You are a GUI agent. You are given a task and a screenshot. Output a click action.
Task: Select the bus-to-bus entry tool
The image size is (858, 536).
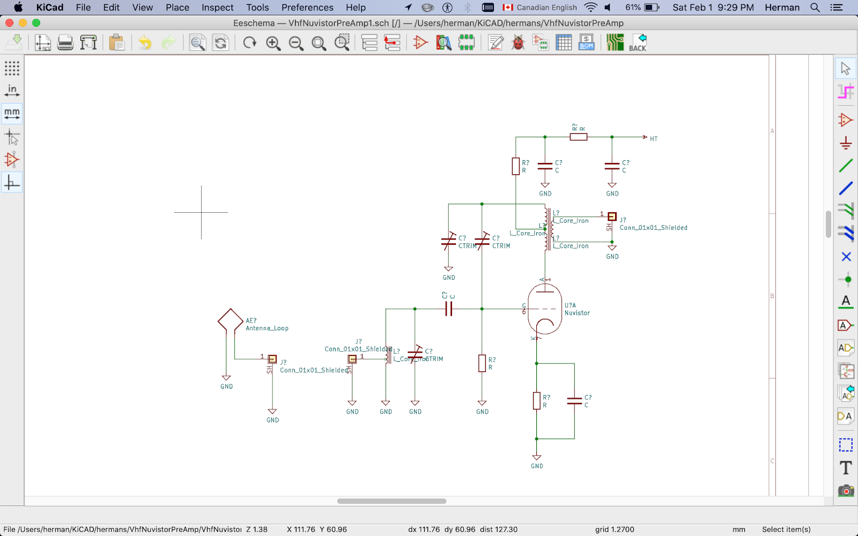coord(846,234)
